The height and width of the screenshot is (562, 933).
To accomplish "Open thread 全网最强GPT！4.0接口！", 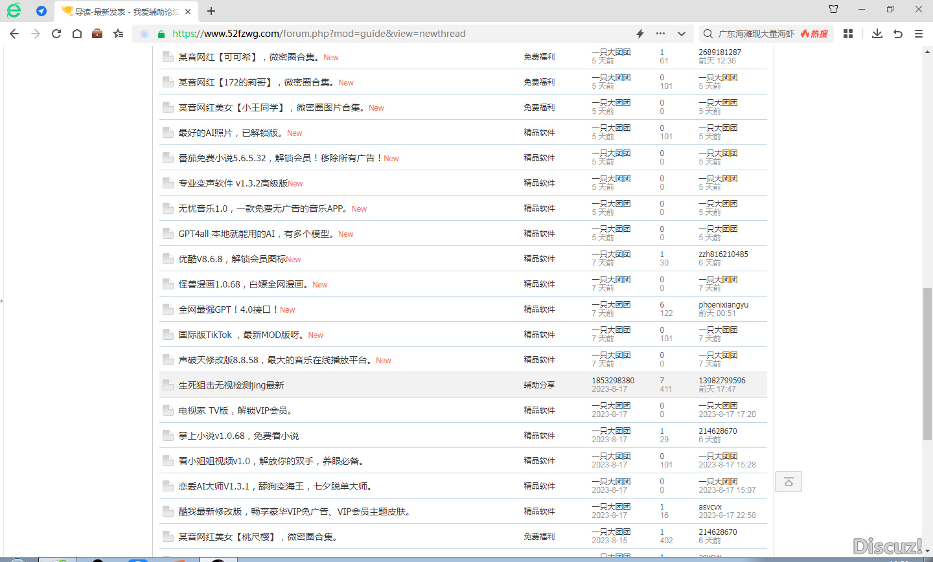I will click(x=228, y=309).
